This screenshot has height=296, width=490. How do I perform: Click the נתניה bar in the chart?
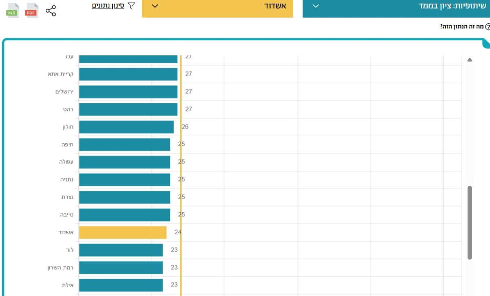124,180
